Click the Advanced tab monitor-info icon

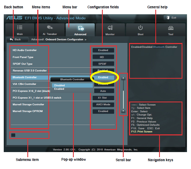coord(81,28)
